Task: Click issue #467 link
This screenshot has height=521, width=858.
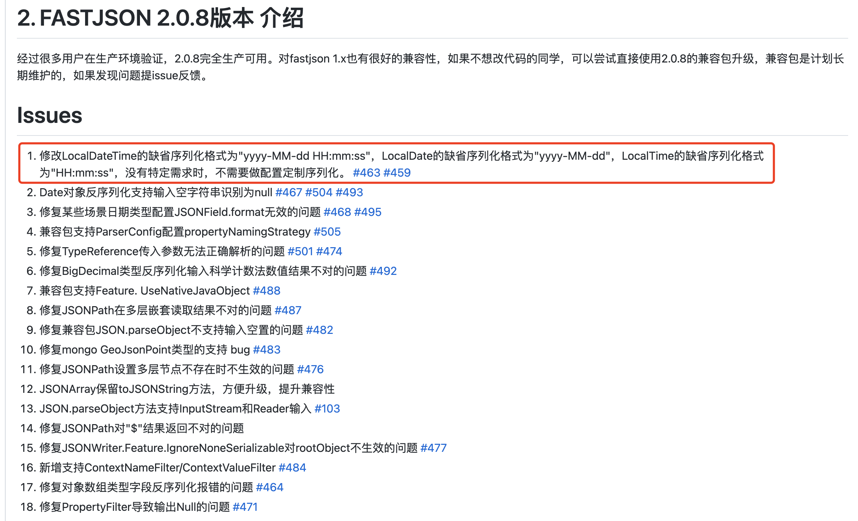Action: (x=289, y=192)
